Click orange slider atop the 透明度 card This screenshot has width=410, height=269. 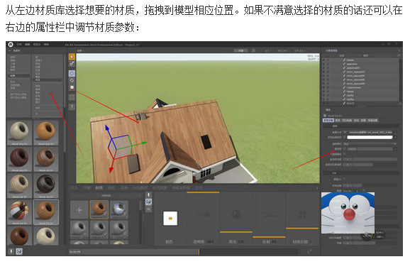(x=203, y=192)
